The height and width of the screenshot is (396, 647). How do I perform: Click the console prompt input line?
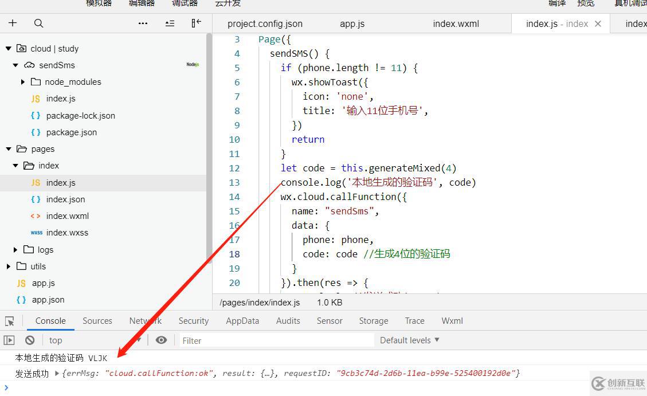click(x=323, y=388)
